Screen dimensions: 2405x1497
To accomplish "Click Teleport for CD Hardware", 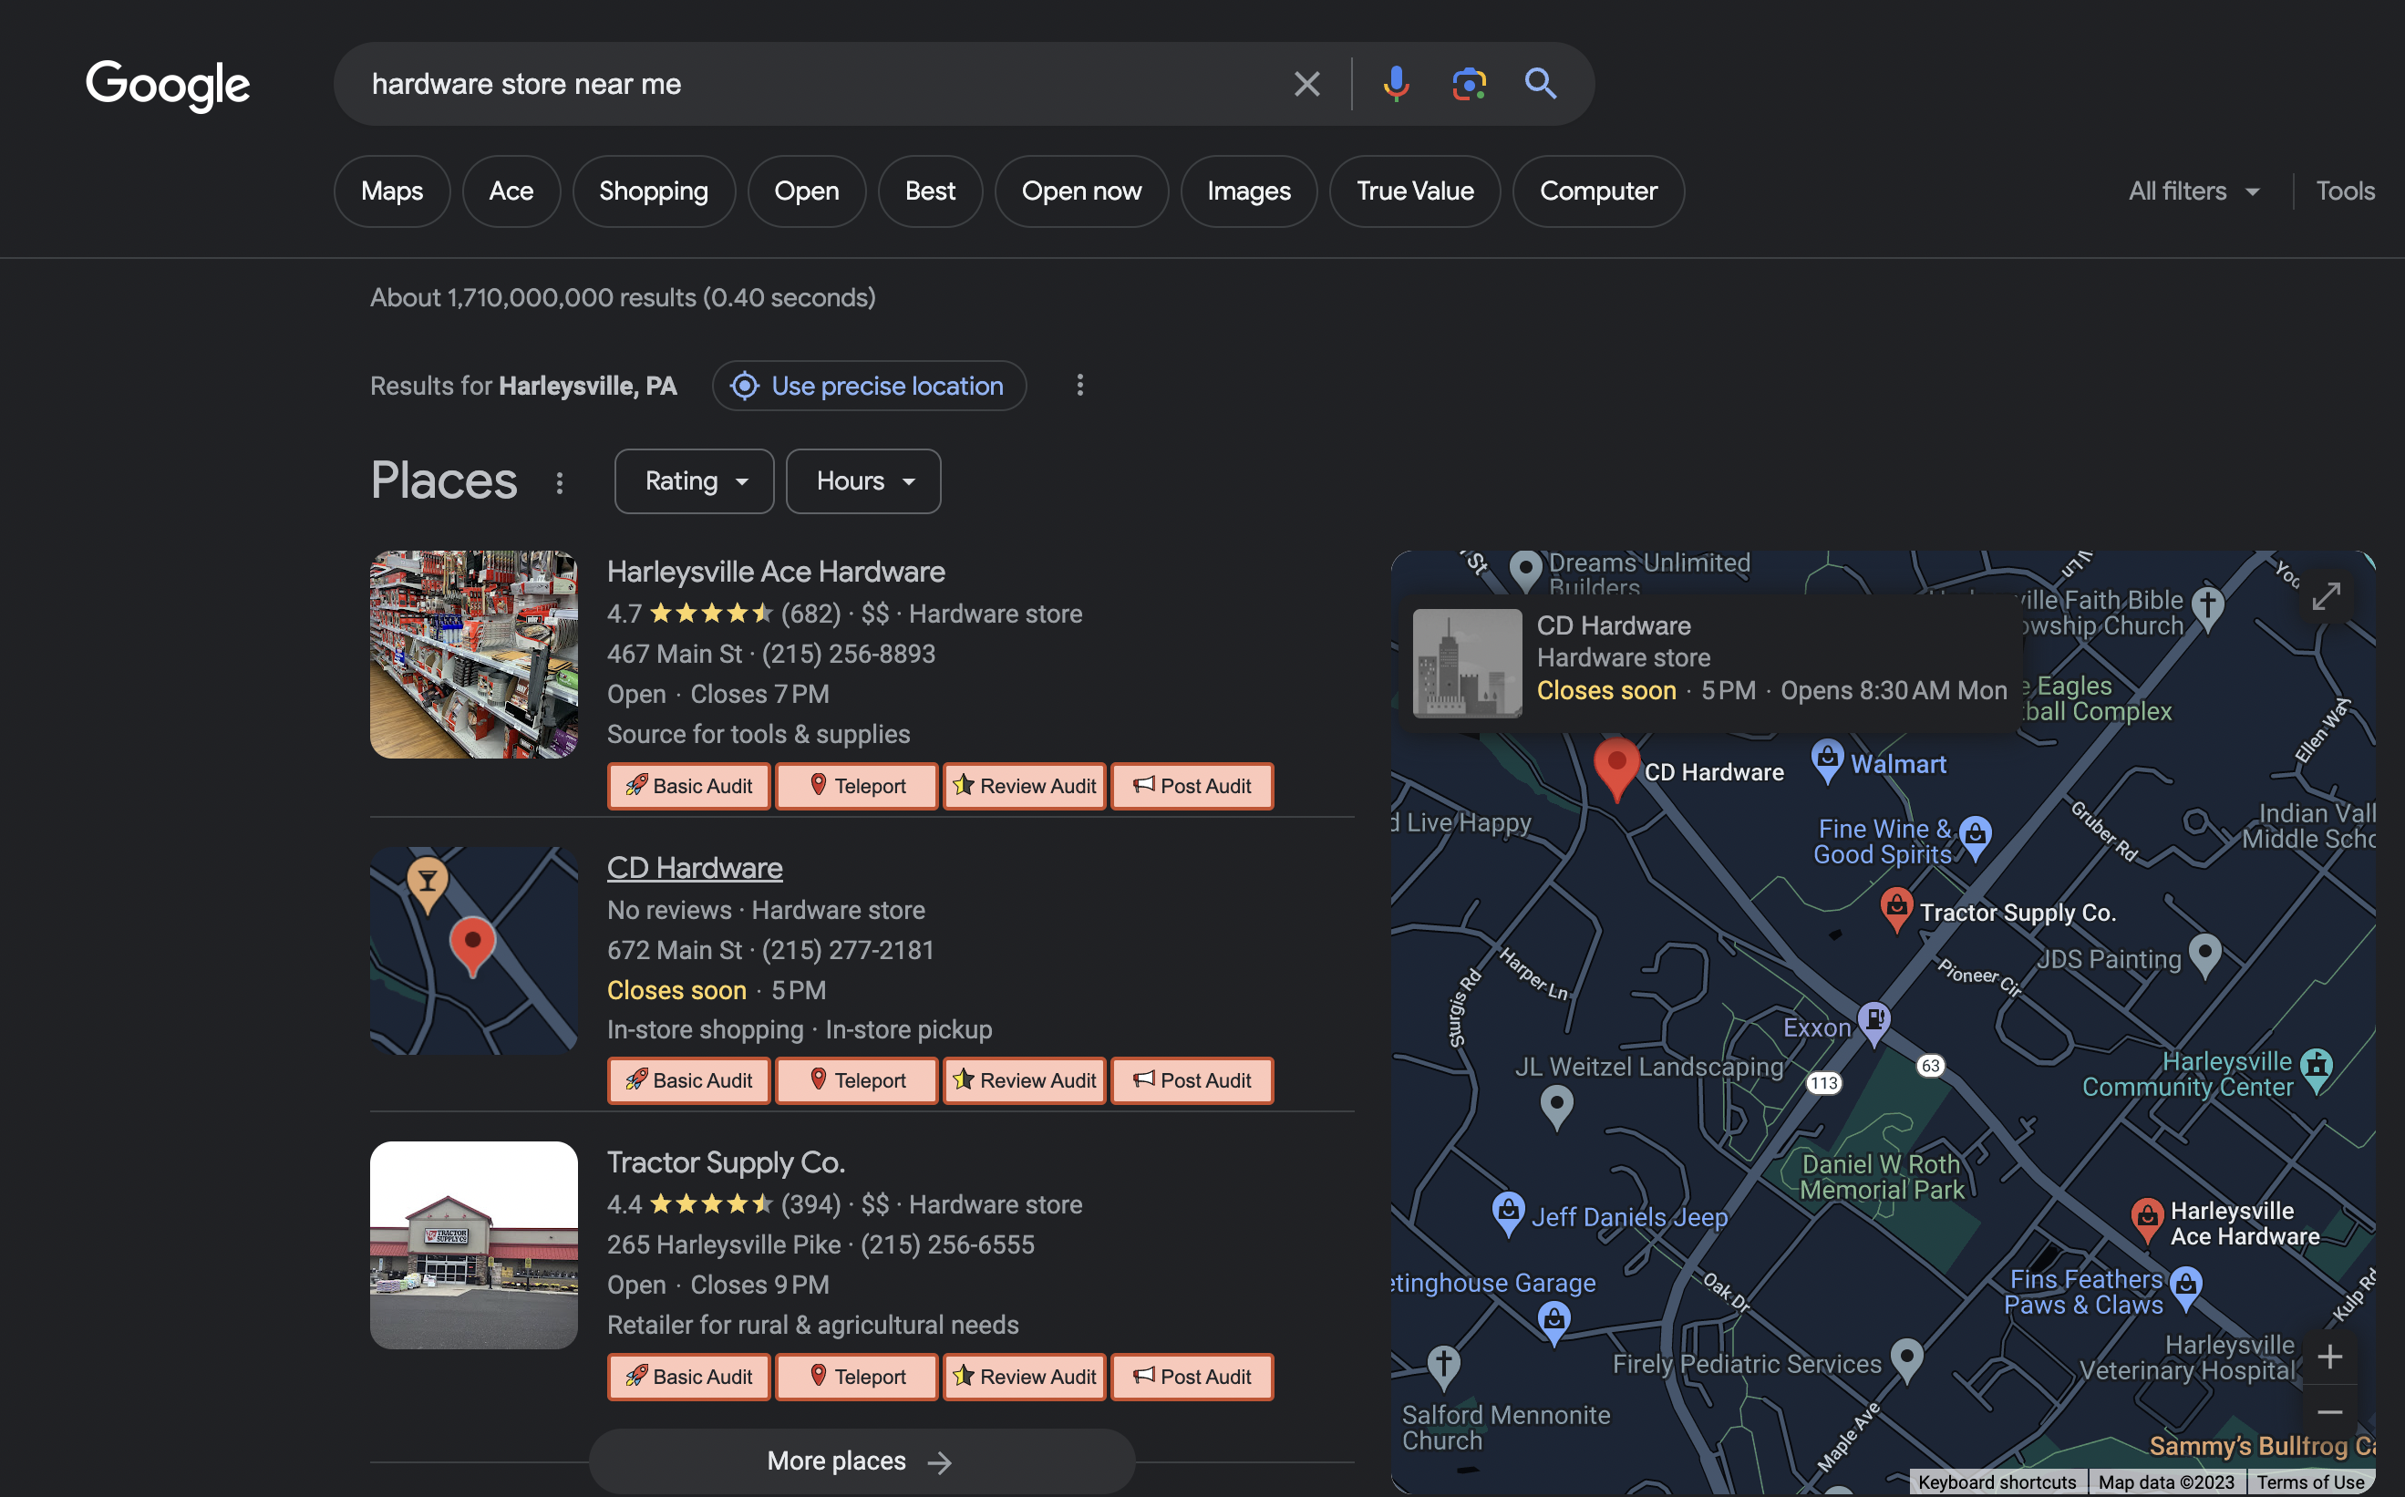I will click(856, 1080).
